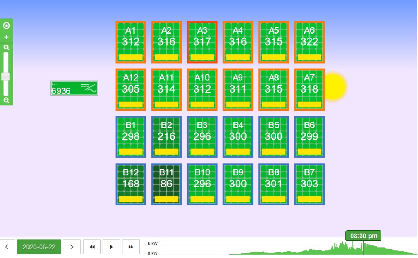418x258 pixels.
Task: Select solar panel B12 showing 168
Action: [131, 184]
